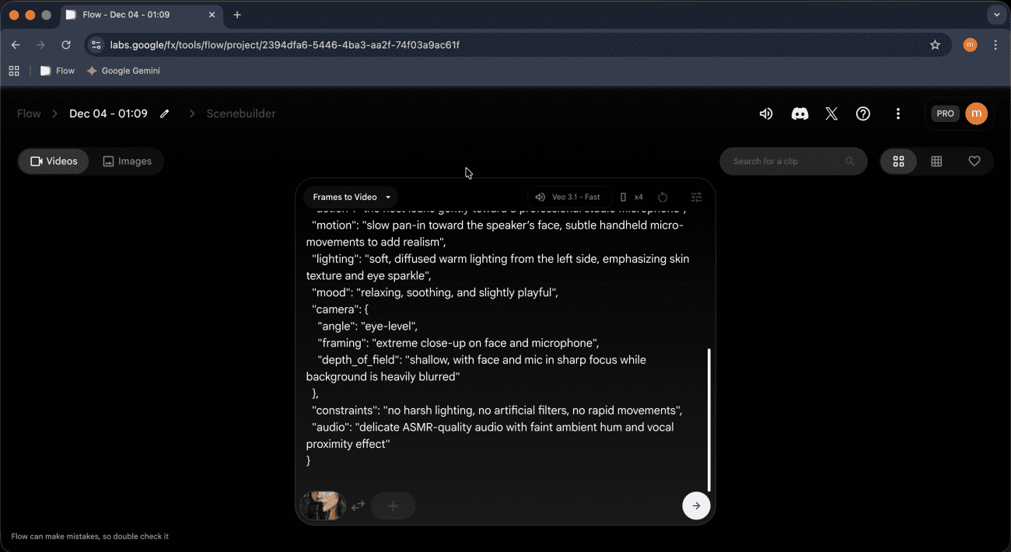
Task: Select the Videos tab
Action: tap(54, 161)
